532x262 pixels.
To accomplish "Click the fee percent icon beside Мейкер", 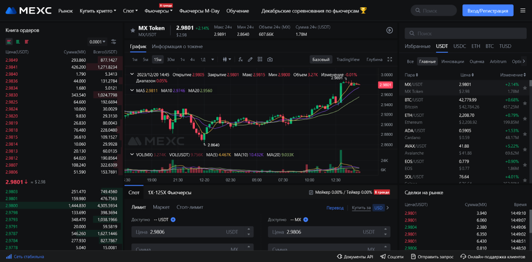I will click(311, 192).
